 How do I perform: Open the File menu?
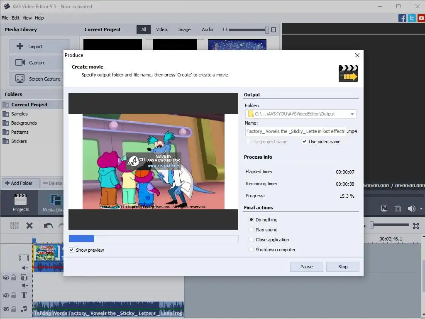[x=5, y=18]
